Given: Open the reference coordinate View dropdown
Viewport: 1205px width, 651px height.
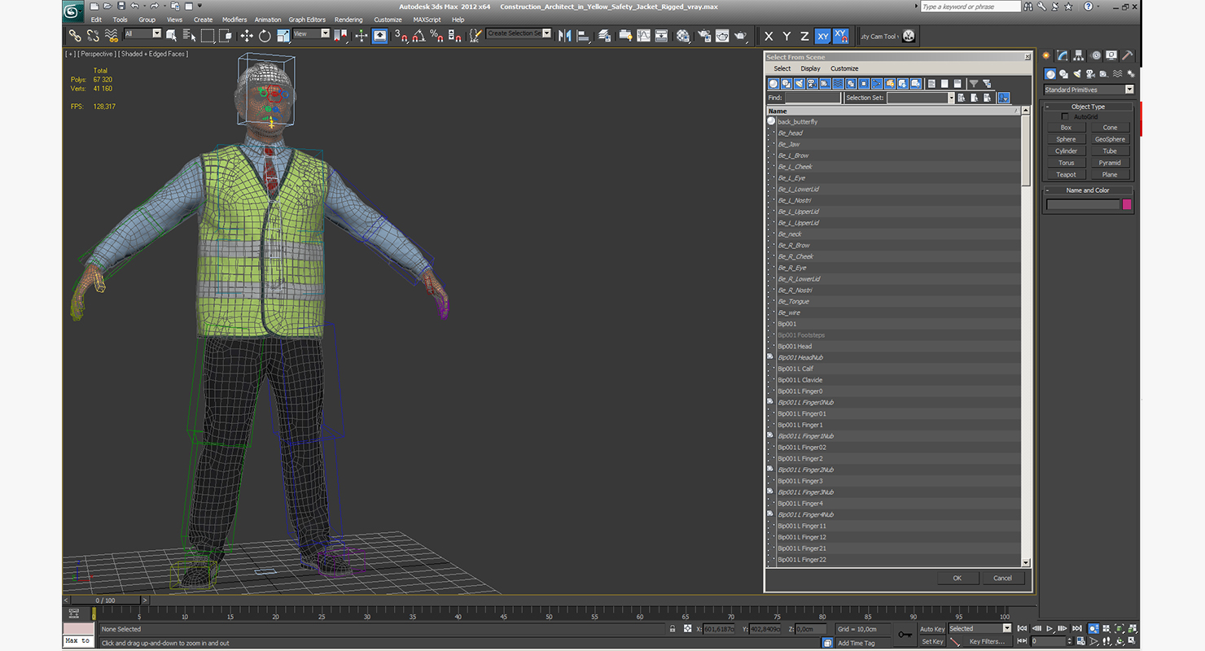Looking at the screenshot, I should click(311, 33).
